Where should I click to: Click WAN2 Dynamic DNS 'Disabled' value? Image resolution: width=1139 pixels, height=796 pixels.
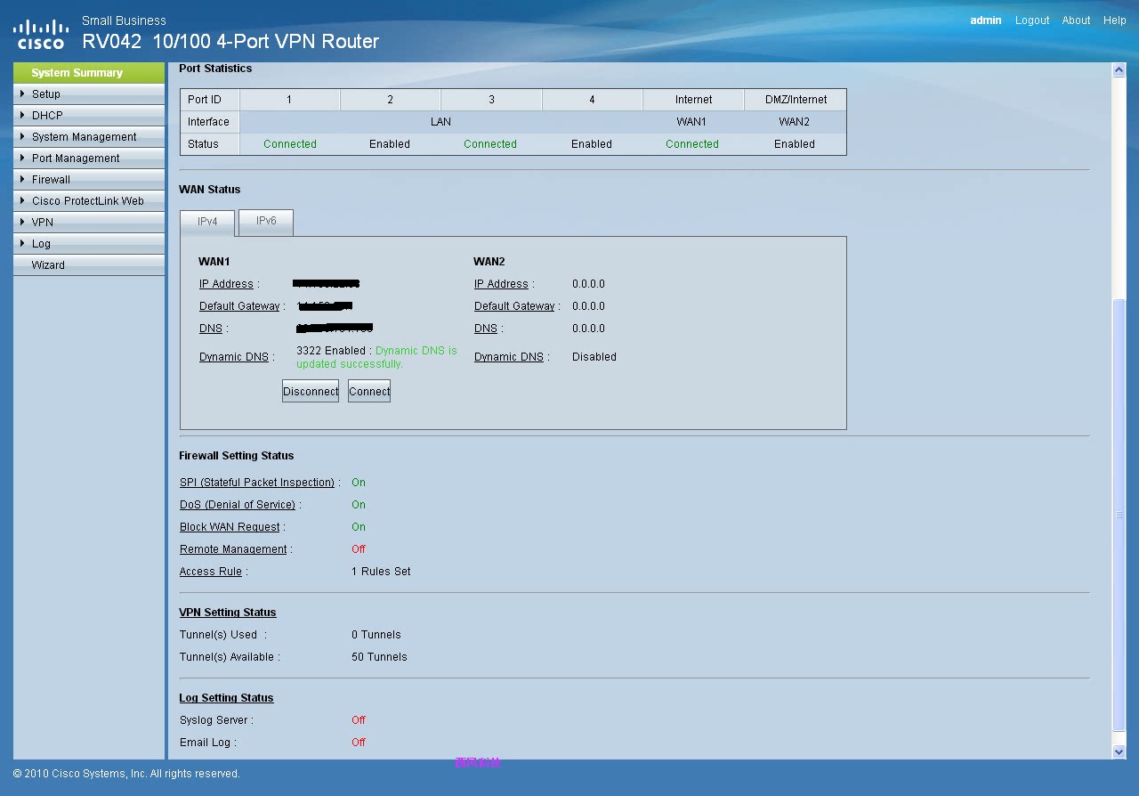click(594, 357)
